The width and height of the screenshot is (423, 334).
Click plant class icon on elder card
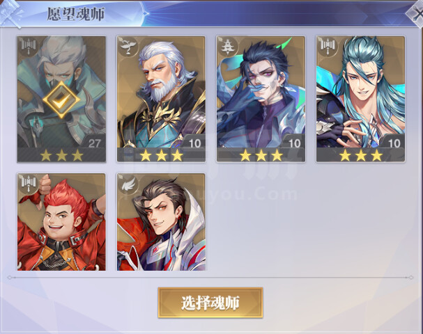pos(128,47)
